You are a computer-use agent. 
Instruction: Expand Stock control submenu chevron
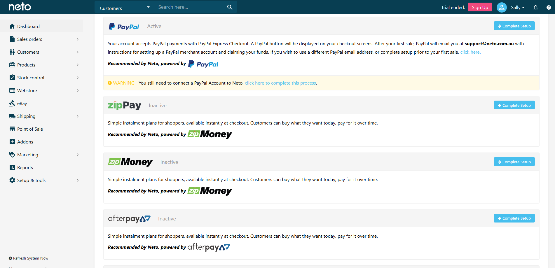point(78,78)
